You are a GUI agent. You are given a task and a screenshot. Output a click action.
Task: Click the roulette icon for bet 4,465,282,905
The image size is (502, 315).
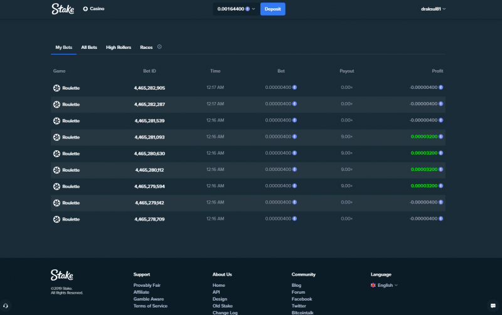click(x=56, y=88)
